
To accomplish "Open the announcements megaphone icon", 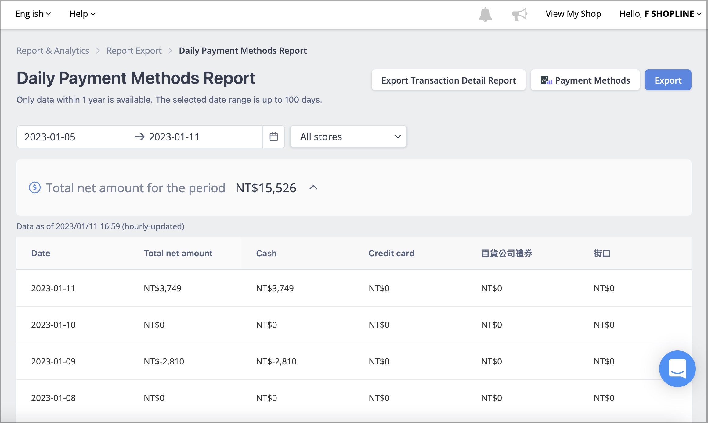I will pos(520,14).
